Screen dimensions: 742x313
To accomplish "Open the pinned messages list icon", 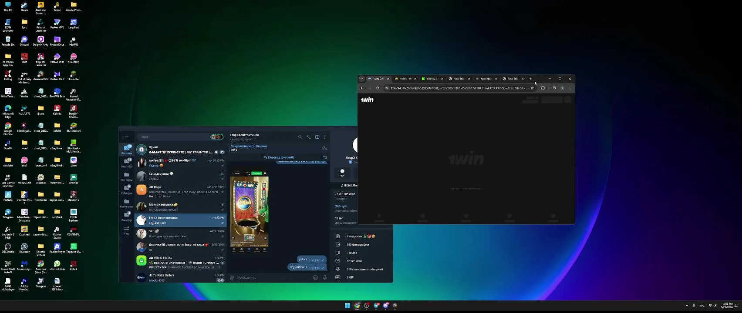I will click(324, 148).
